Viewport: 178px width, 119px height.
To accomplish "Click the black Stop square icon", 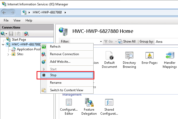I will pyautogui.click(x=44, y=75).
